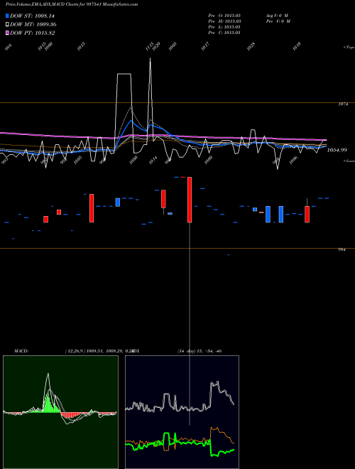The height and width of the screenshot is (469, 355).
Task: Select the 'Pre L: 1015.05' value
Action: click(224, 27)
